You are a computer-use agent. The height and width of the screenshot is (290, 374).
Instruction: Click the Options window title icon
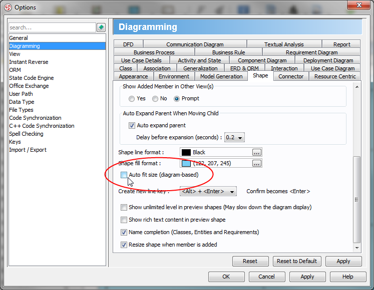(x=8, y=7)
